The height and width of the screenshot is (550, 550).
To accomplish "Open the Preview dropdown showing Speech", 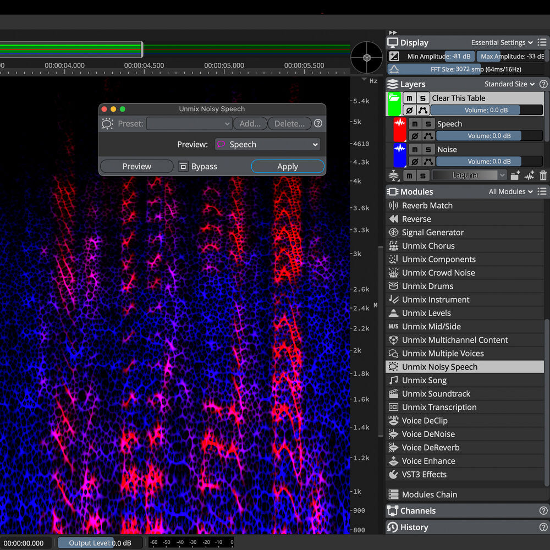I will (x=267, y=144).
